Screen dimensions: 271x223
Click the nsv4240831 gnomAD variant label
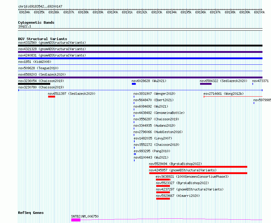coord(52,55)
